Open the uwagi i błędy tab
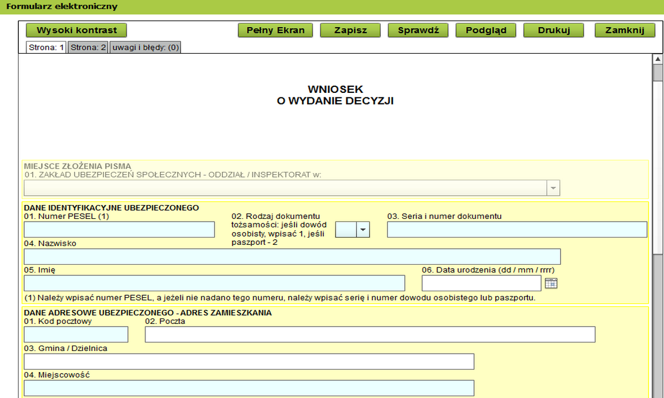Screen dimensions: 664x398 tap(146, 48)
